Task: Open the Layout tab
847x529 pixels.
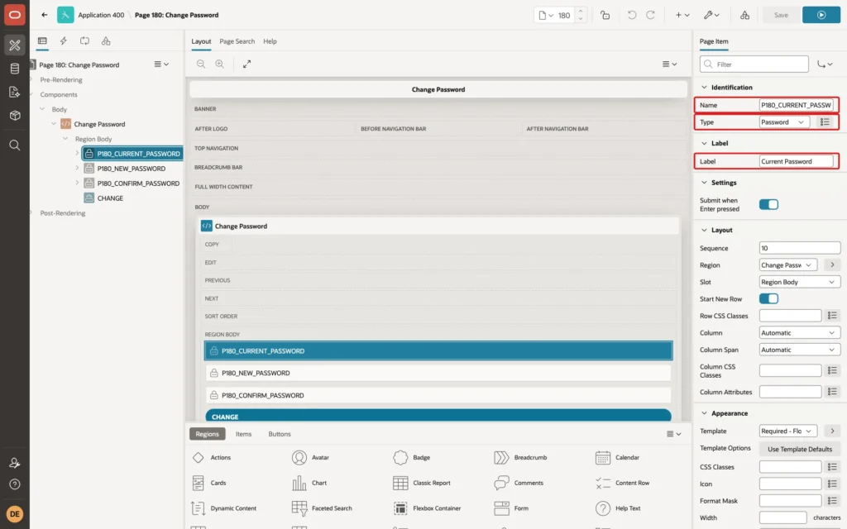Action: 201,41
